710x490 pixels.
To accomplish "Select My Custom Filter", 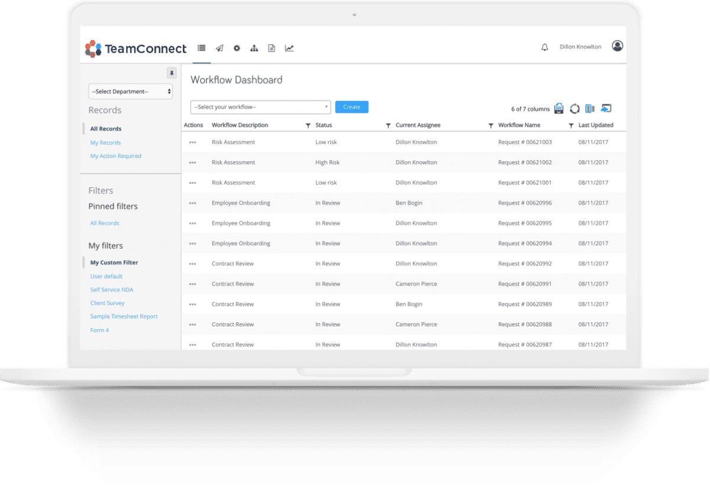I will [x=114, y=262].
